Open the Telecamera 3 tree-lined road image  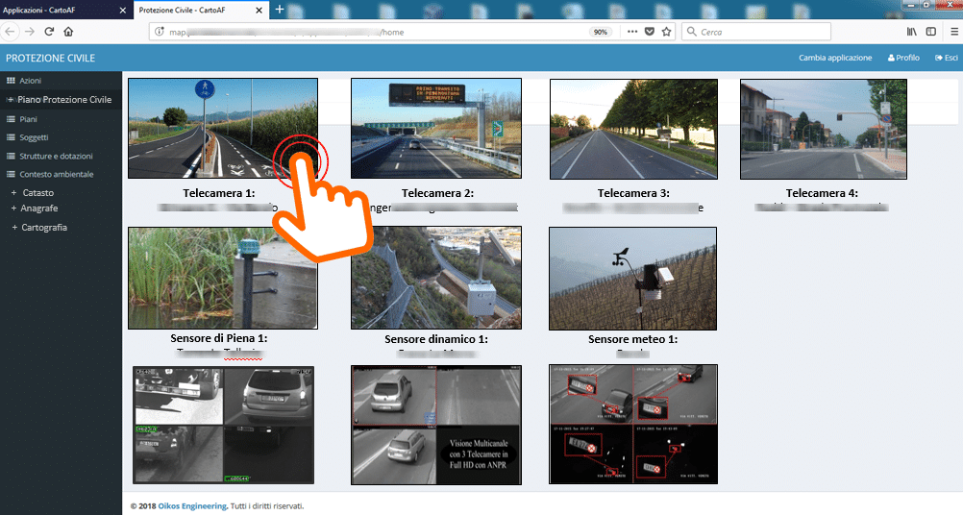(633, 129)
